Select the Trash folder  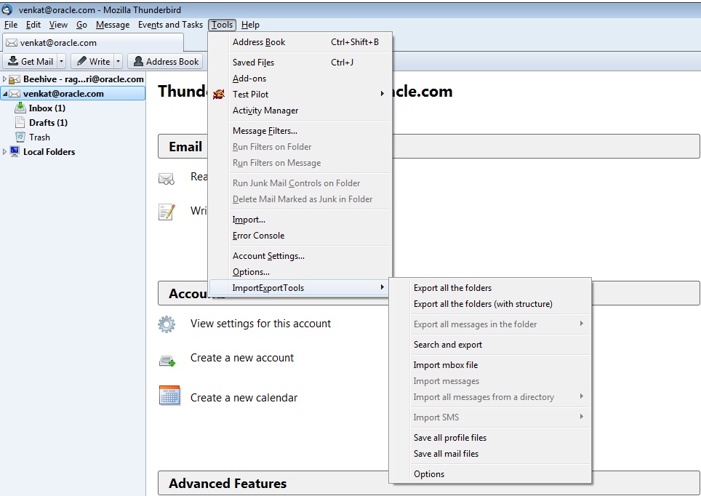39,137
